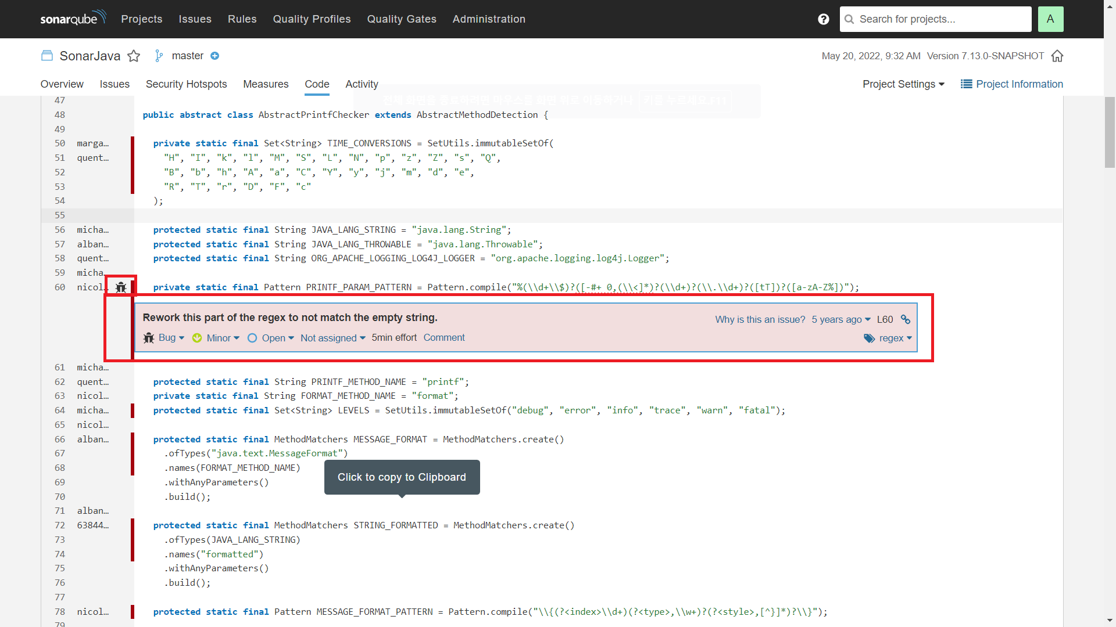Switch to the Overview tab
This screenshot has height=627, width=1116.
click(62, 84)
